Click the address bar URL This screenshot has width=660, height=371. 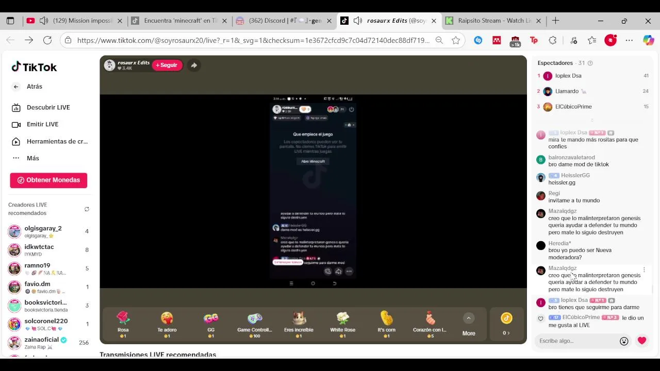tap(253, 40)
